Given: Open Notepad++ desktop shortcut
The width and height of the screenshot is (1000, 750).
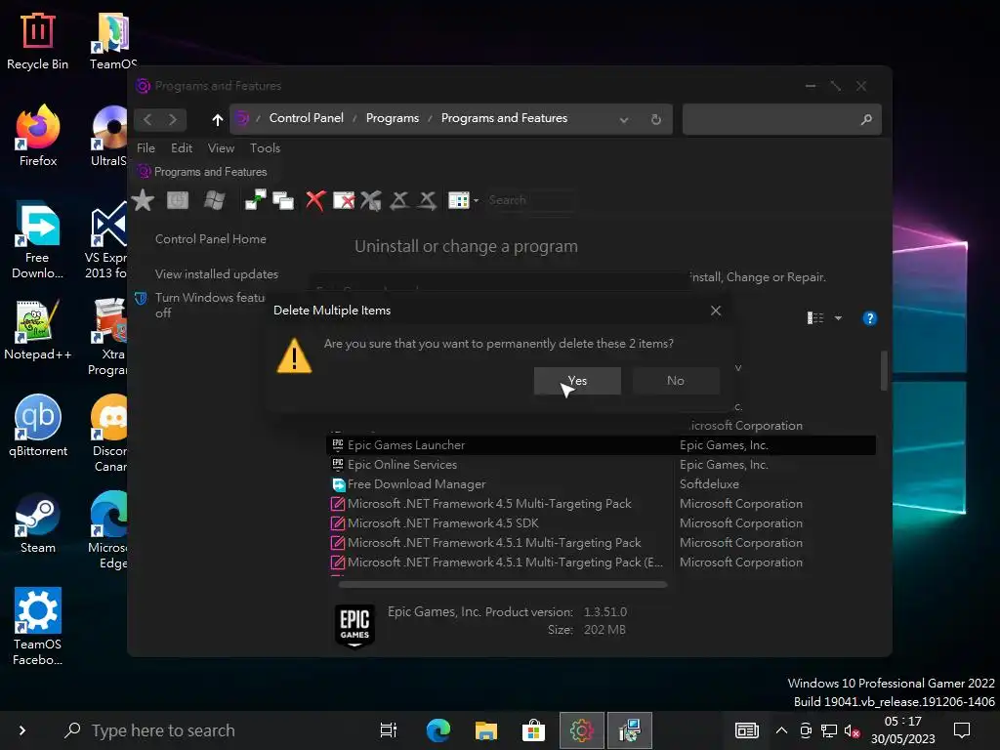Looking at the screenshot, I should [x=38, y=330].
